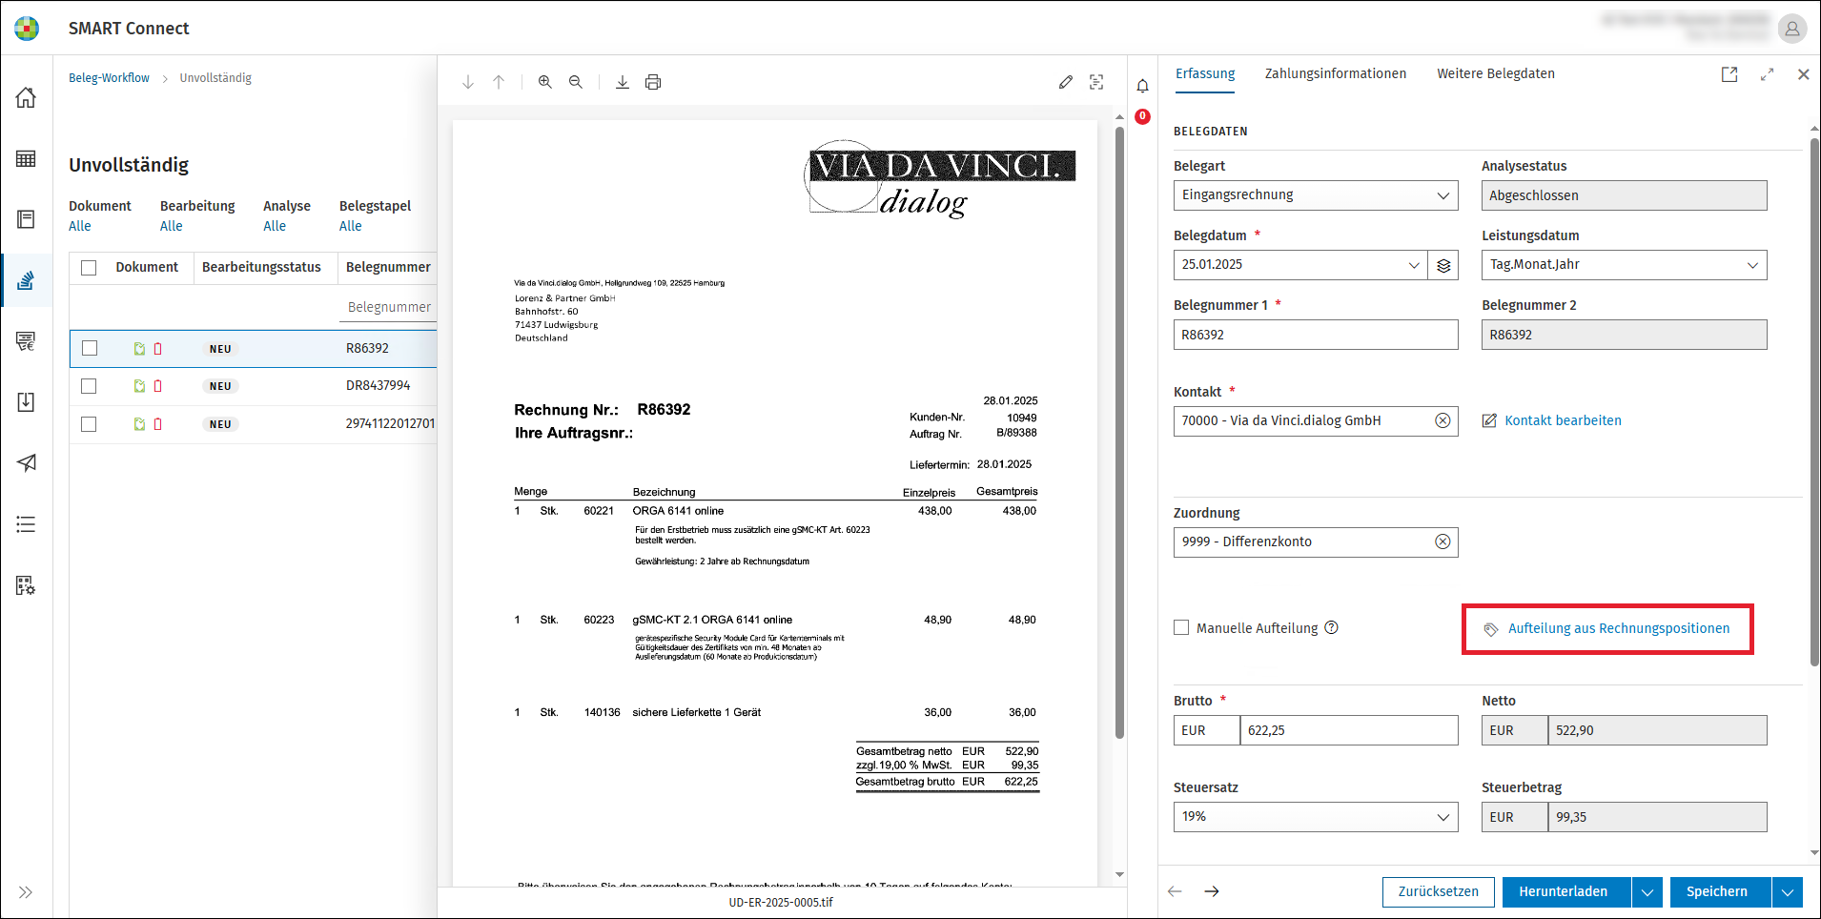Go to next document with down arrow
The height and width of the screenshot is (919, 1821).
[x=468, y=82]
